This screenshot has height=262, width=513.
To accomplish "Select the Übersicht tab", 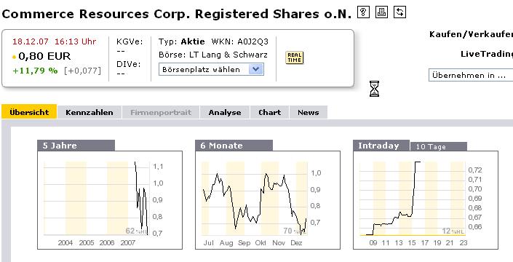I will point(29,112).
